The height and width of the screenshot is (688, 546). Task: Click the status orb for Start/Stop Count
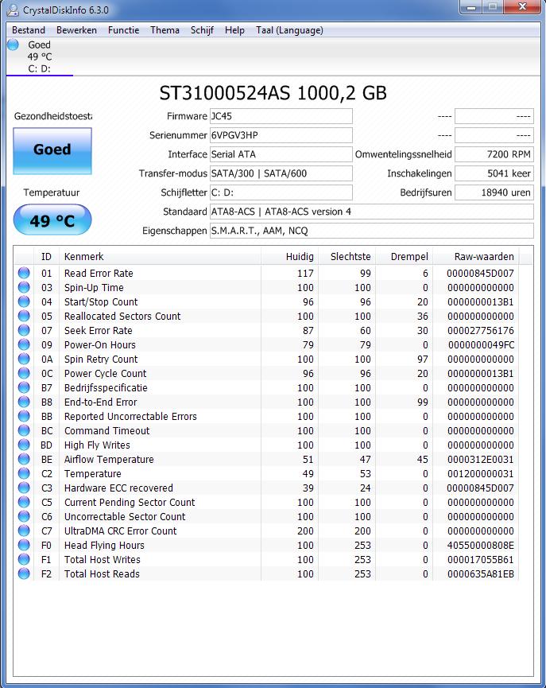point(24,302)
